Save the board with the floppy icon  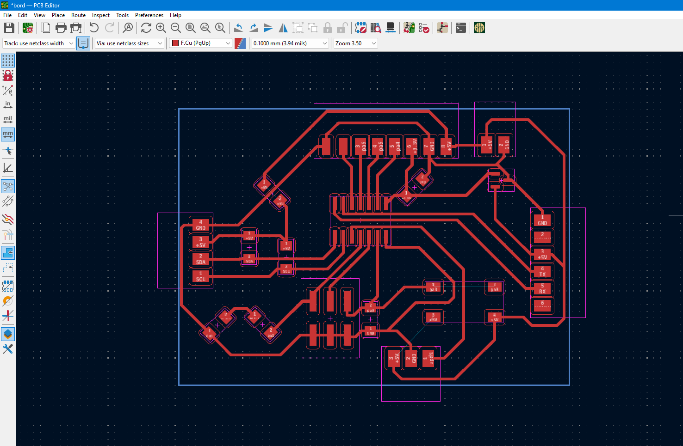pyautogui.click(x=9, y=28)
